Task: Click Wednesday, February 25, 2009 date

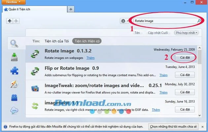Action: (x=174, y=50)
